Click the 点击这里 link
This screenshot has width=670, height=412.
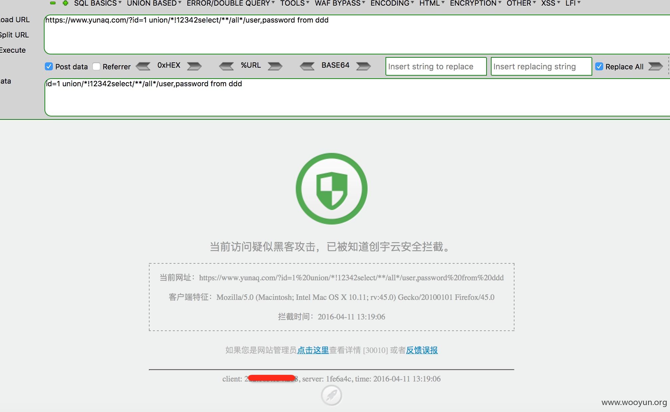click(313, 350)
